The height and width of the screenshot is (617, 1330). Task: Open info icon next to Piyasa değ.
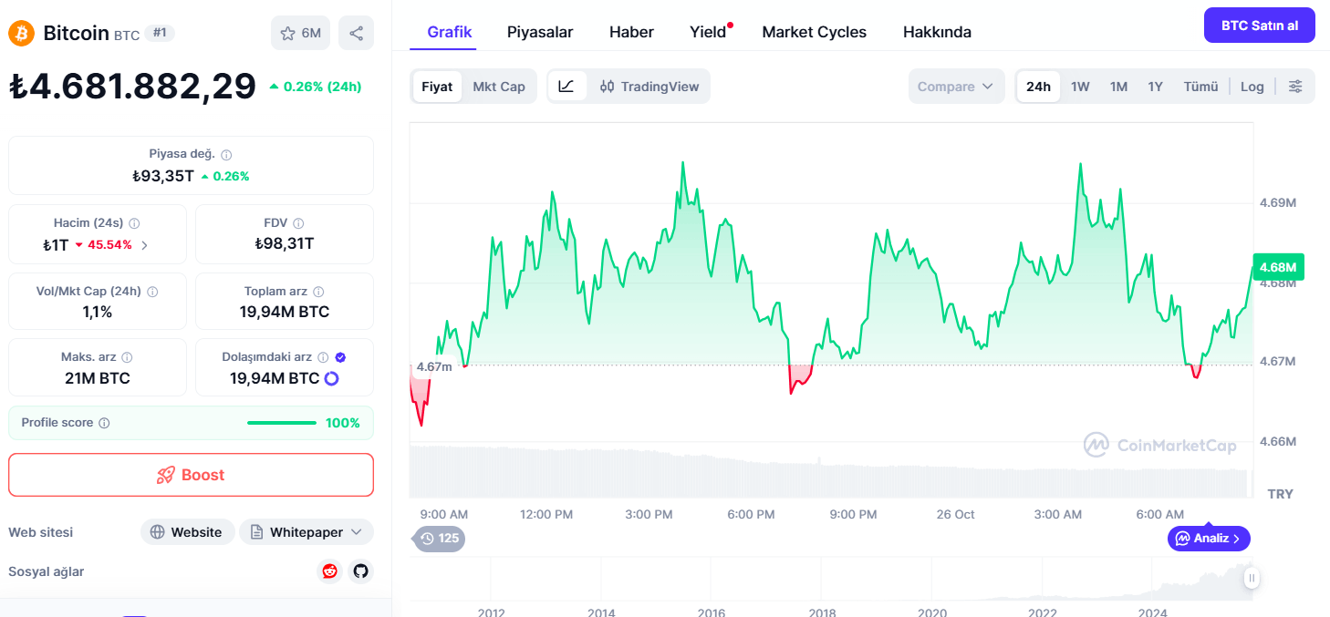tap(226, 155)
